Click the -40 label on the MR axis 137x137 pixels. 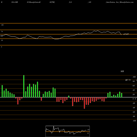point(134,108)
